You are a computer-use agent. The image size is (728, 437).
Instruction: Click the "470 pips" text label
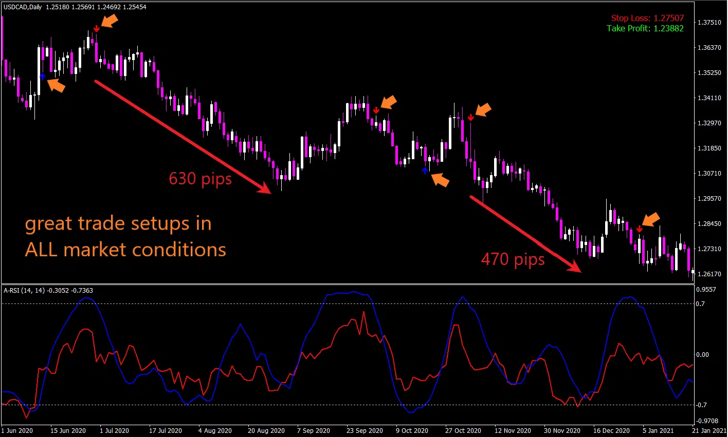(x=513, y=259)
